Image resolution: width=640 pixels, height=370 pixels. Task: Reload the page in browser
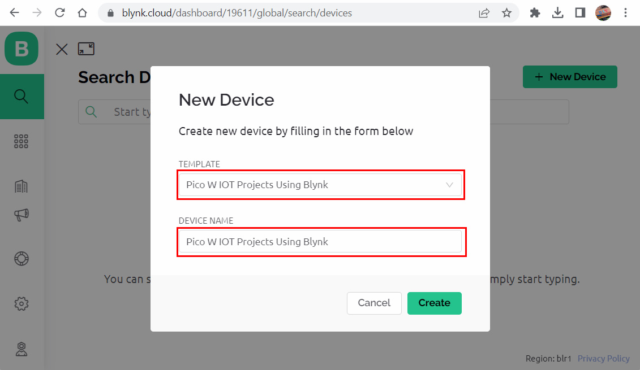(60, 13)
